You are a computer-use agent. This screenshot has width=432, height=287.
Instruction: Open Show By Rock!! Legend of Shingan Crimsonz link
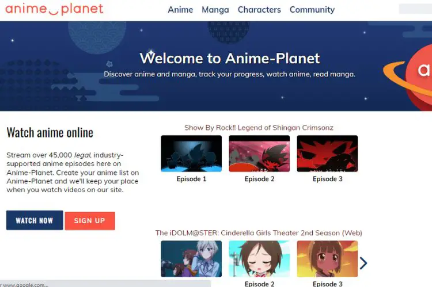click(259, 128)
